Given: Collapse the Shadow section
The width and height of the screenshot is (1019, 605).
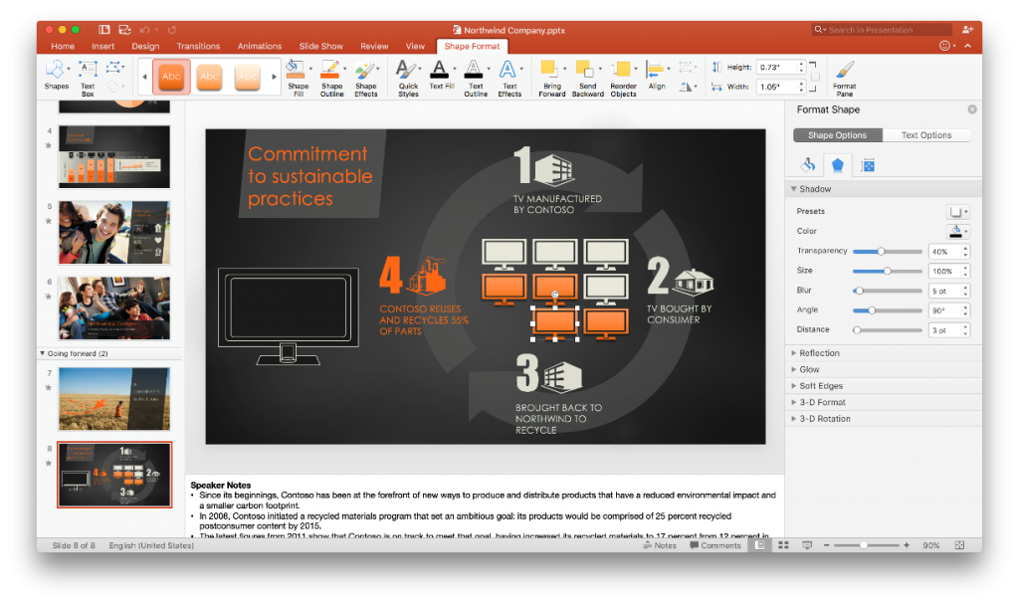Looking at the screenshot, I should 816,188.
